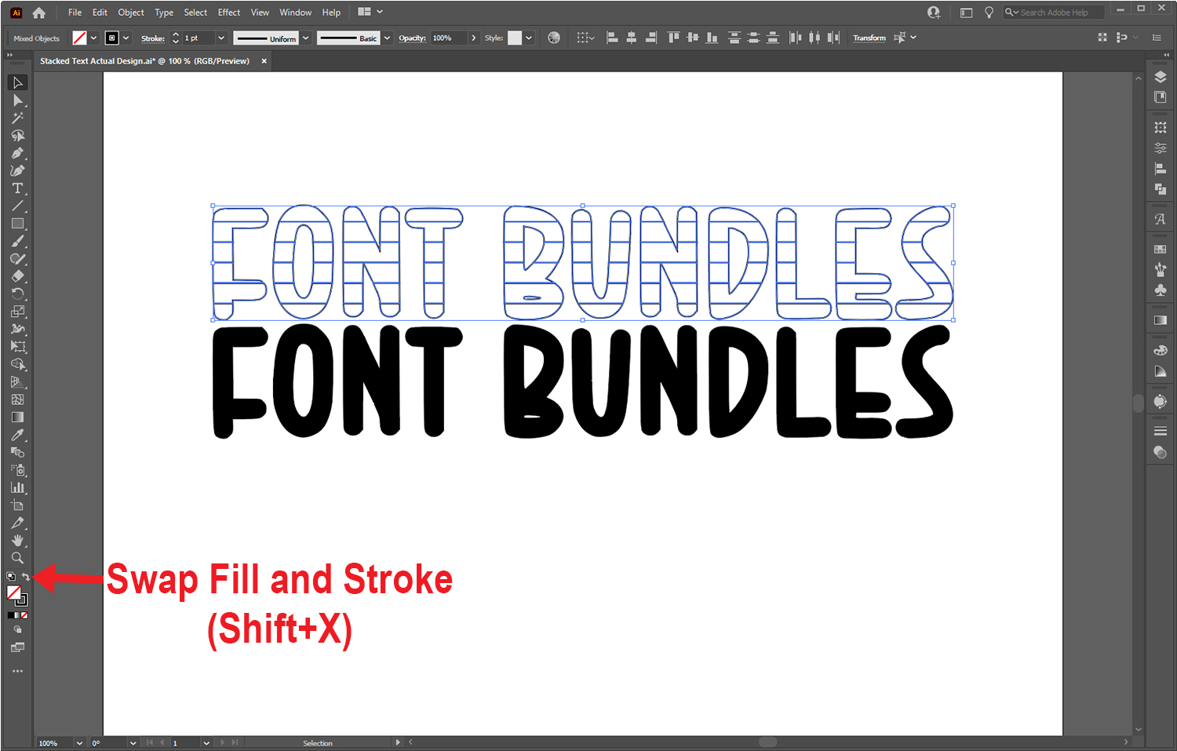
Task: Select the Rectangle tool
Action: point(17,224)
